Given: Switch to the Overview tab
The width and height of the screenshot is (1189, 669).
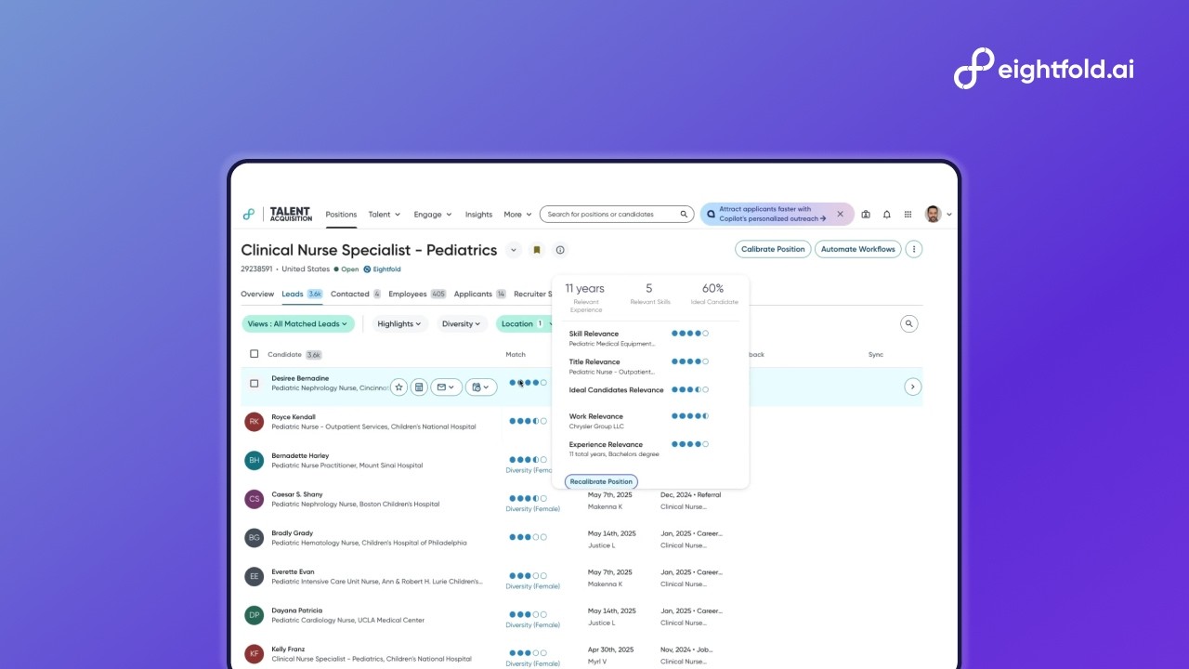Looking at the screenshot, I should click(257, 295).
